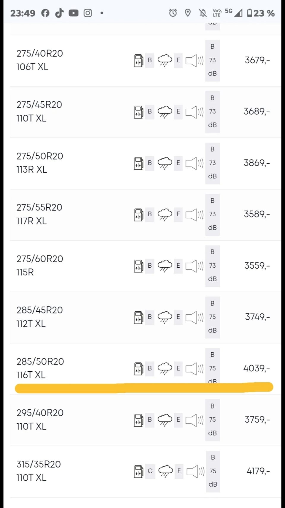Tap rain cloud icon for 275/45R20
This screenshot has width=285, height=508.
[x=165, y=112]
